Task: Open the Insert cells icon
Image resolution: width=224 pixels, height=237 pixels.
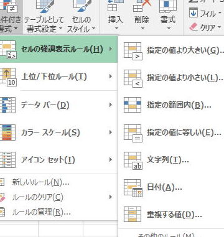Action: pyautogui.click(x=115, y=6)
